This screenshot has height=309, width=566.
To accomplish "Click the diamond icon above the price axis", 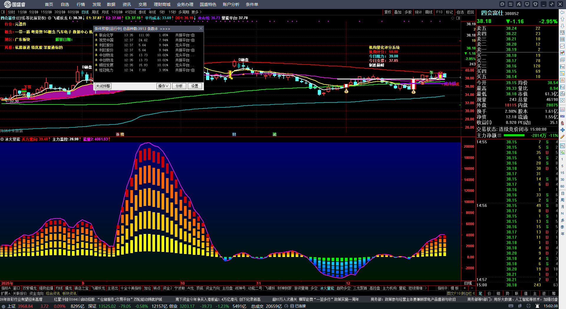I will (x=453, y=18).
